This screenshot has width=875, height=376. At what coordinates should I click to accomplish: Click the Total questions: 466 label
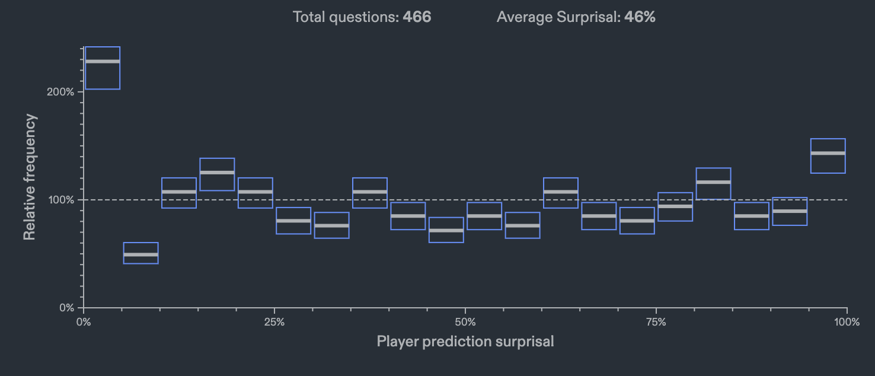click(x=362, y=17)
